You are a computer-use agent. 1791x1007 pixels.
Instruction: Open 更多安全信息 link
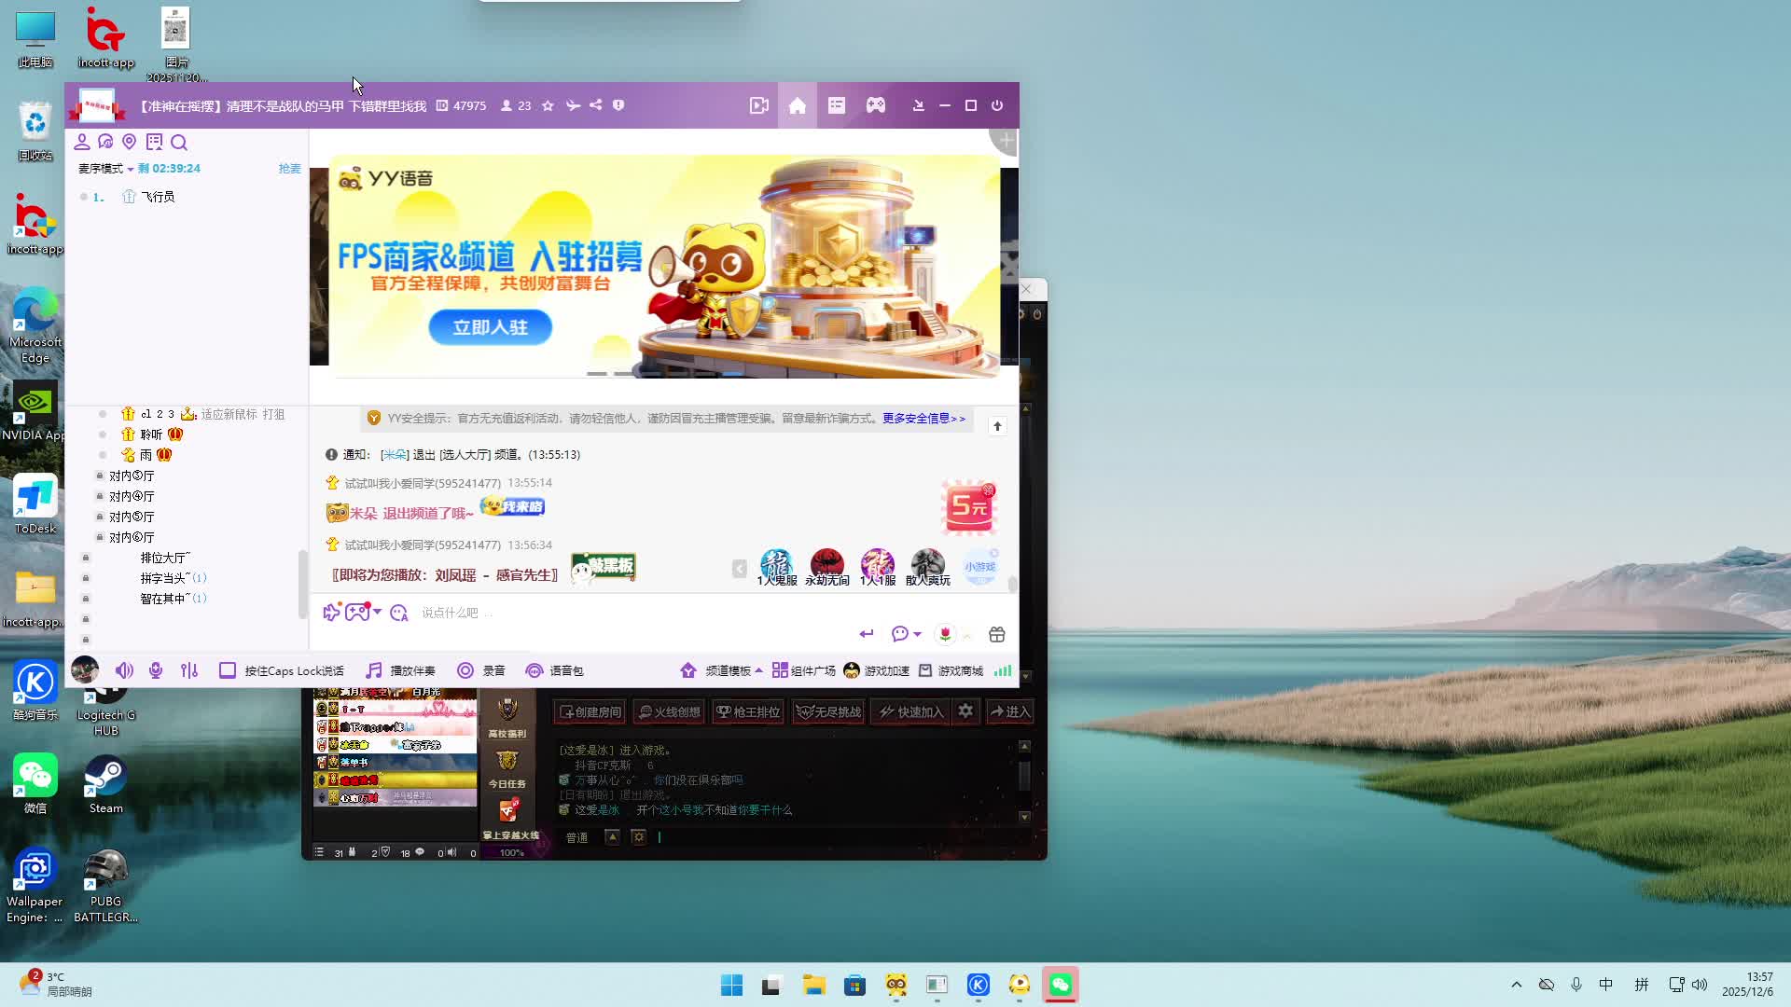pos(923,419)
